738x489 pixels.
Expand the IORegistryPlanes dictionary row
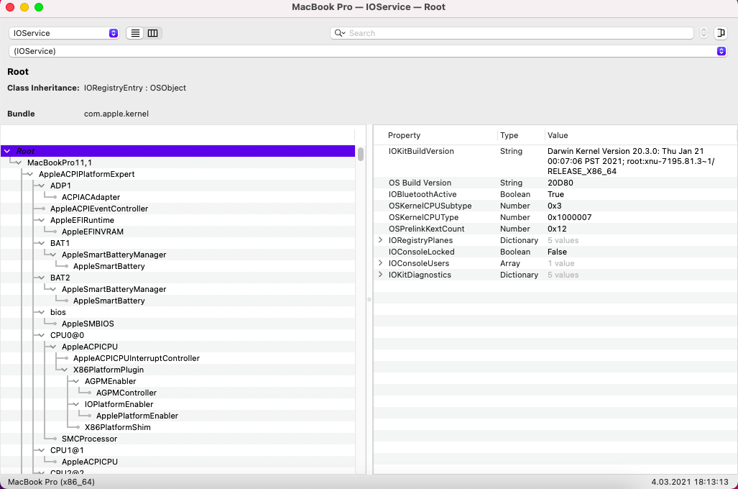pyautogui.click(x=381, y=240)
